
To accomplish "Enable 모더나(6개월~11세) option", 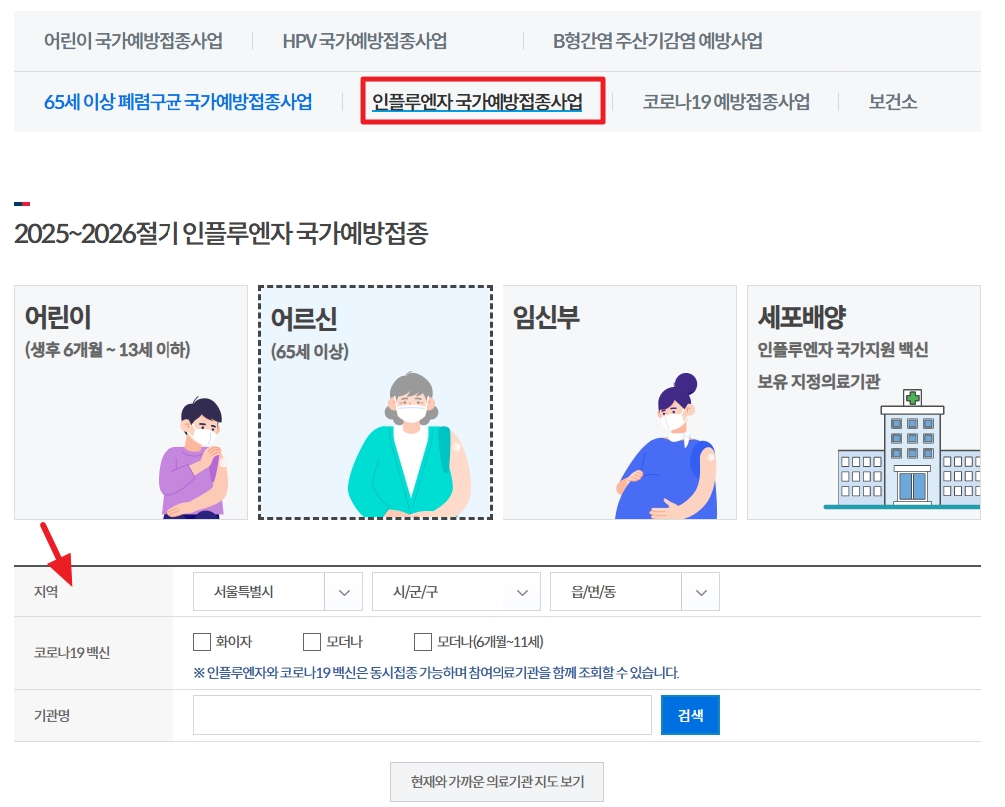I will [423, 642].
